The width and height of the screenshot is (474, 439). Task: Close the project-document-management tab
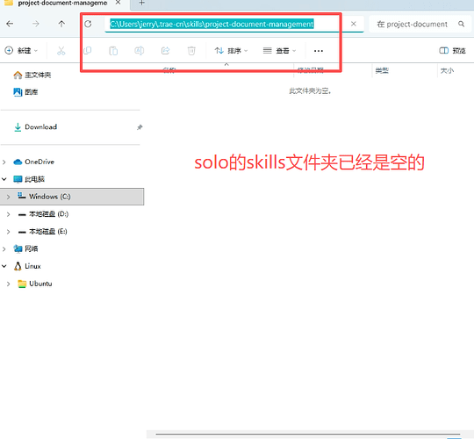click(x=118, y=3)
